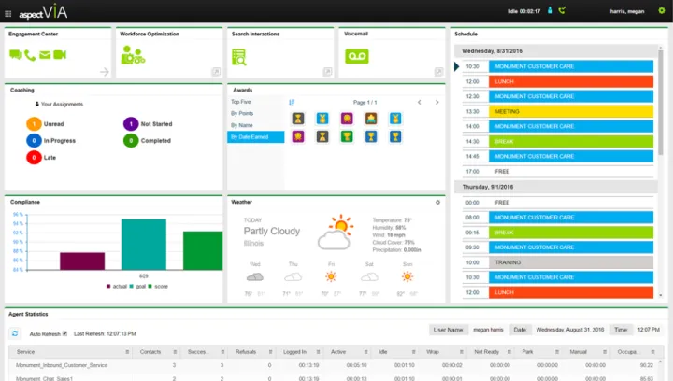Toggle the Auto Refresh checkbox
The height and width of the screenshot is (381, 673).
(x=64, y=333)
